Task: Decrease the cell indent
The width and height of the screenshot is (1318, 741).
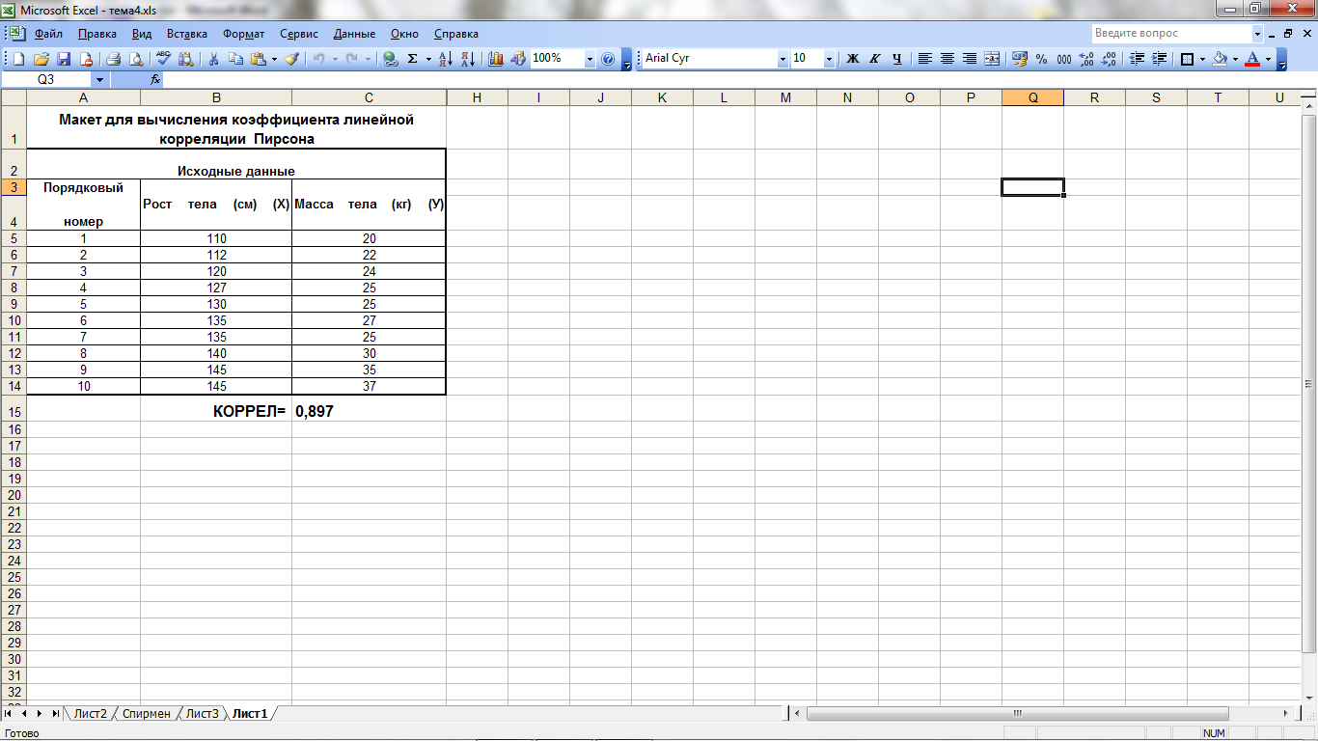Action: point(1137,59)
